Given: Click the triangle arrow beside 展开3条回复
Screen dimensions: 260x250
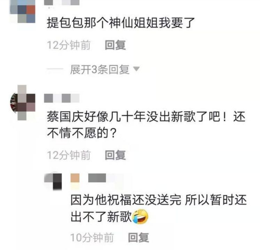Looking at the screenshot, I should (x=136, y=69).
